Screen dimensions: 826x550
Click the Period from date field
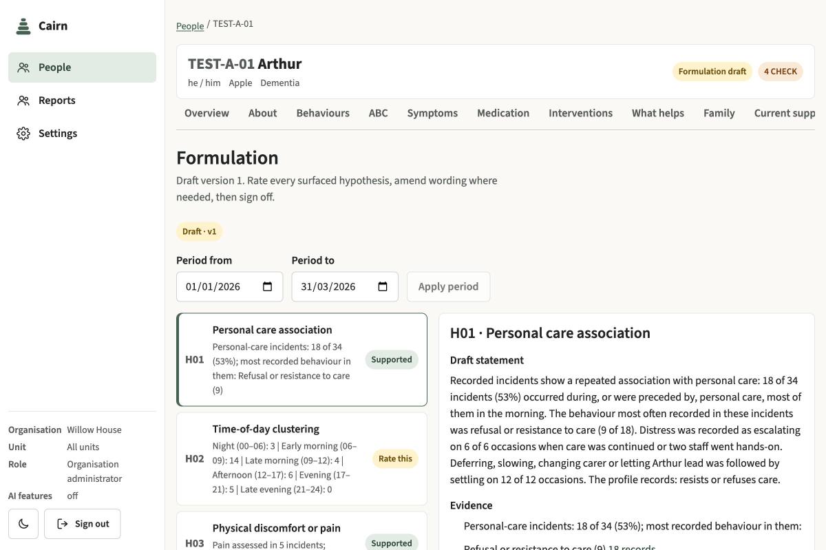click(x=229, y=287)
